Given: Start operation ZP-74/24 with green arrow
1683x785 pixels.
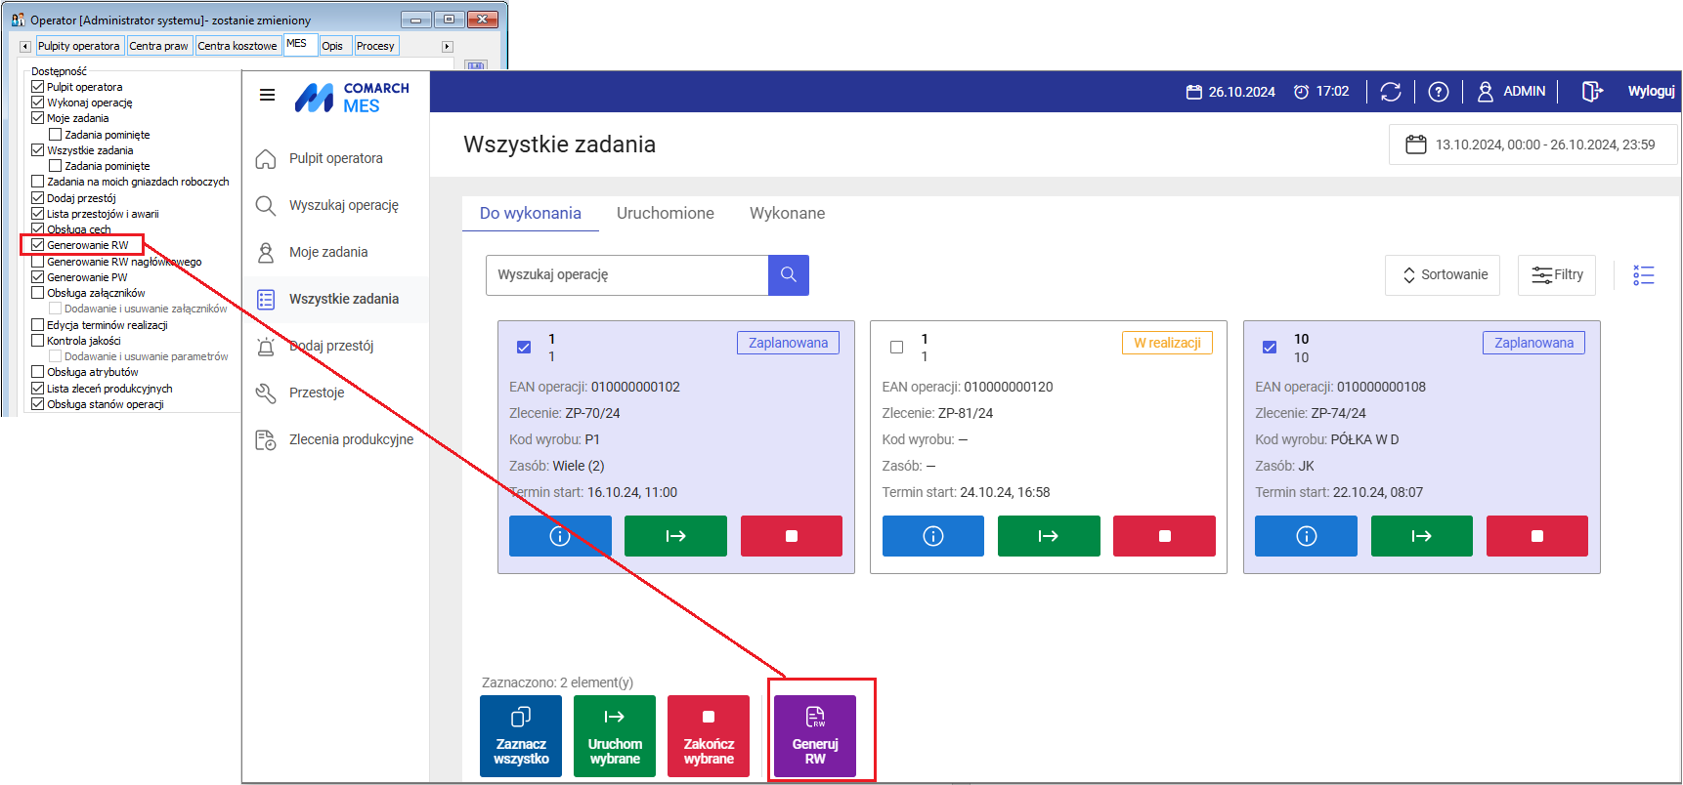Looking at the screenshot, I should pos(1422,536).
